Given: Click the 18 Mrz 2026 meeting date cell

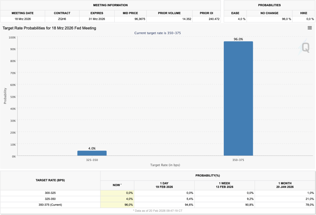Looking at the screenshot, I should 23,19.
